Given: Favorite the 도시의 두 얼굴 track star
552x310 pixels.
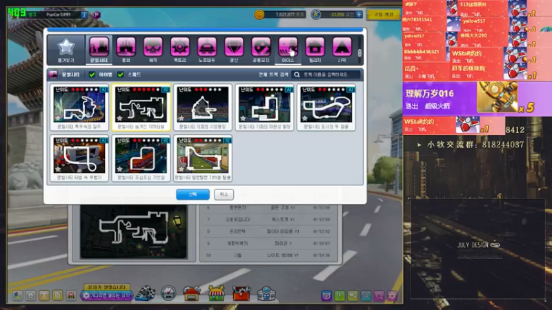Looking at the screenshot, I should point(305,118).
